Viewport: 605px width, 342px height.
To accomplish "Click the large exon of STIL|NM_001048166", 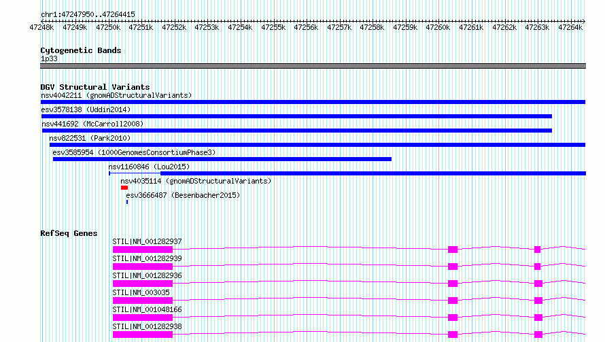I will 143,318.
